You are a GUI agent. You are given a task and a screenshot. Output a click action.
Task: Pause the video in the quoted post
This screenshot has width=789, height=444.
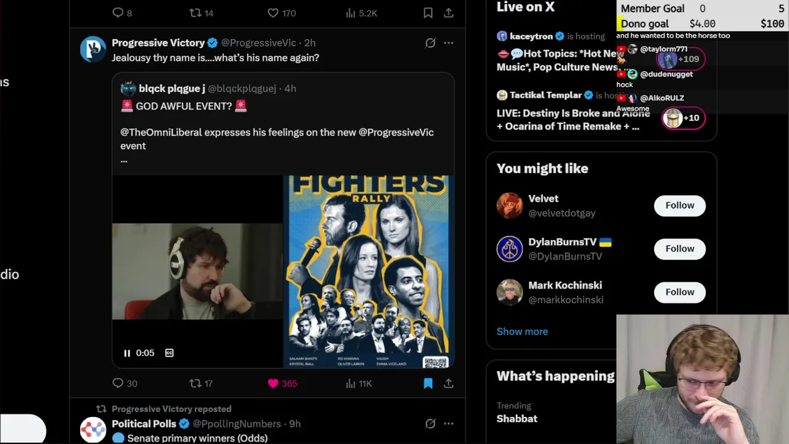127,353
